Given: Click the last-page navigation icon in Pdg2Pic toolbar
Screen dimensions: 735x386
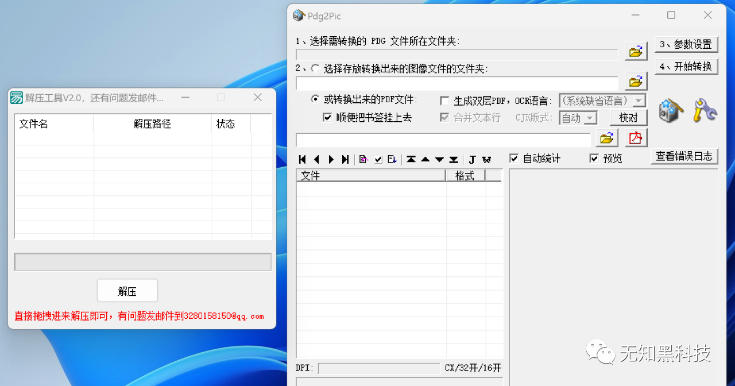Looking at the screenshot, I should pyautogui.click(x=345, y=160).
